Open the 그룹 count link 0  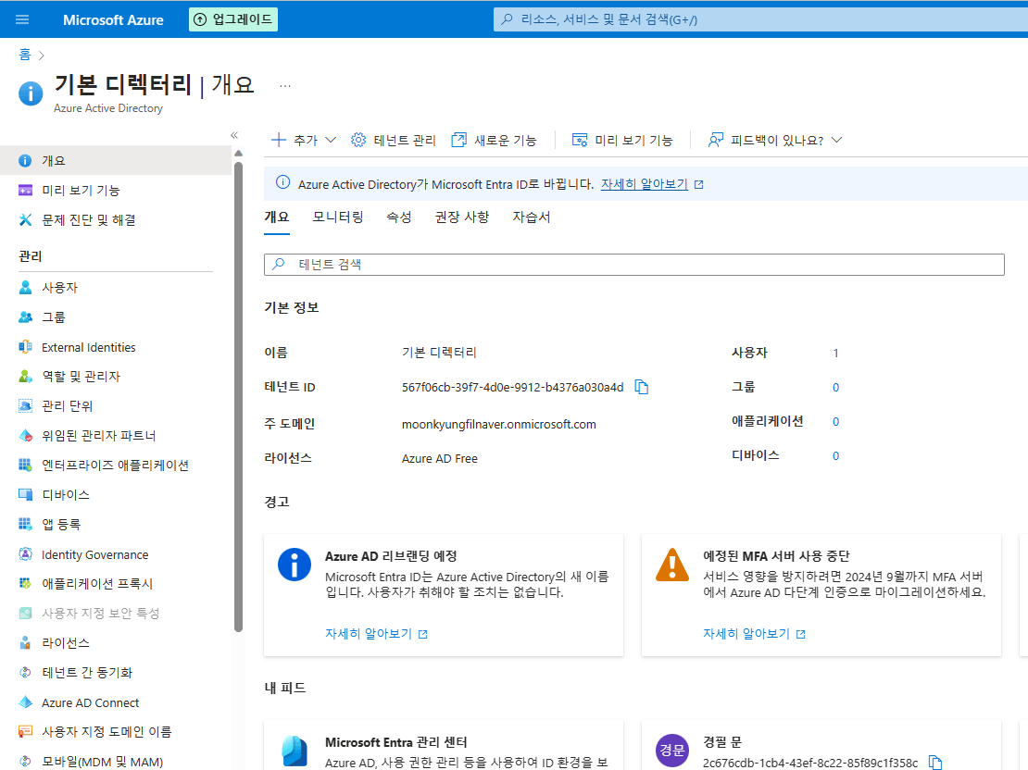point(836,387)
